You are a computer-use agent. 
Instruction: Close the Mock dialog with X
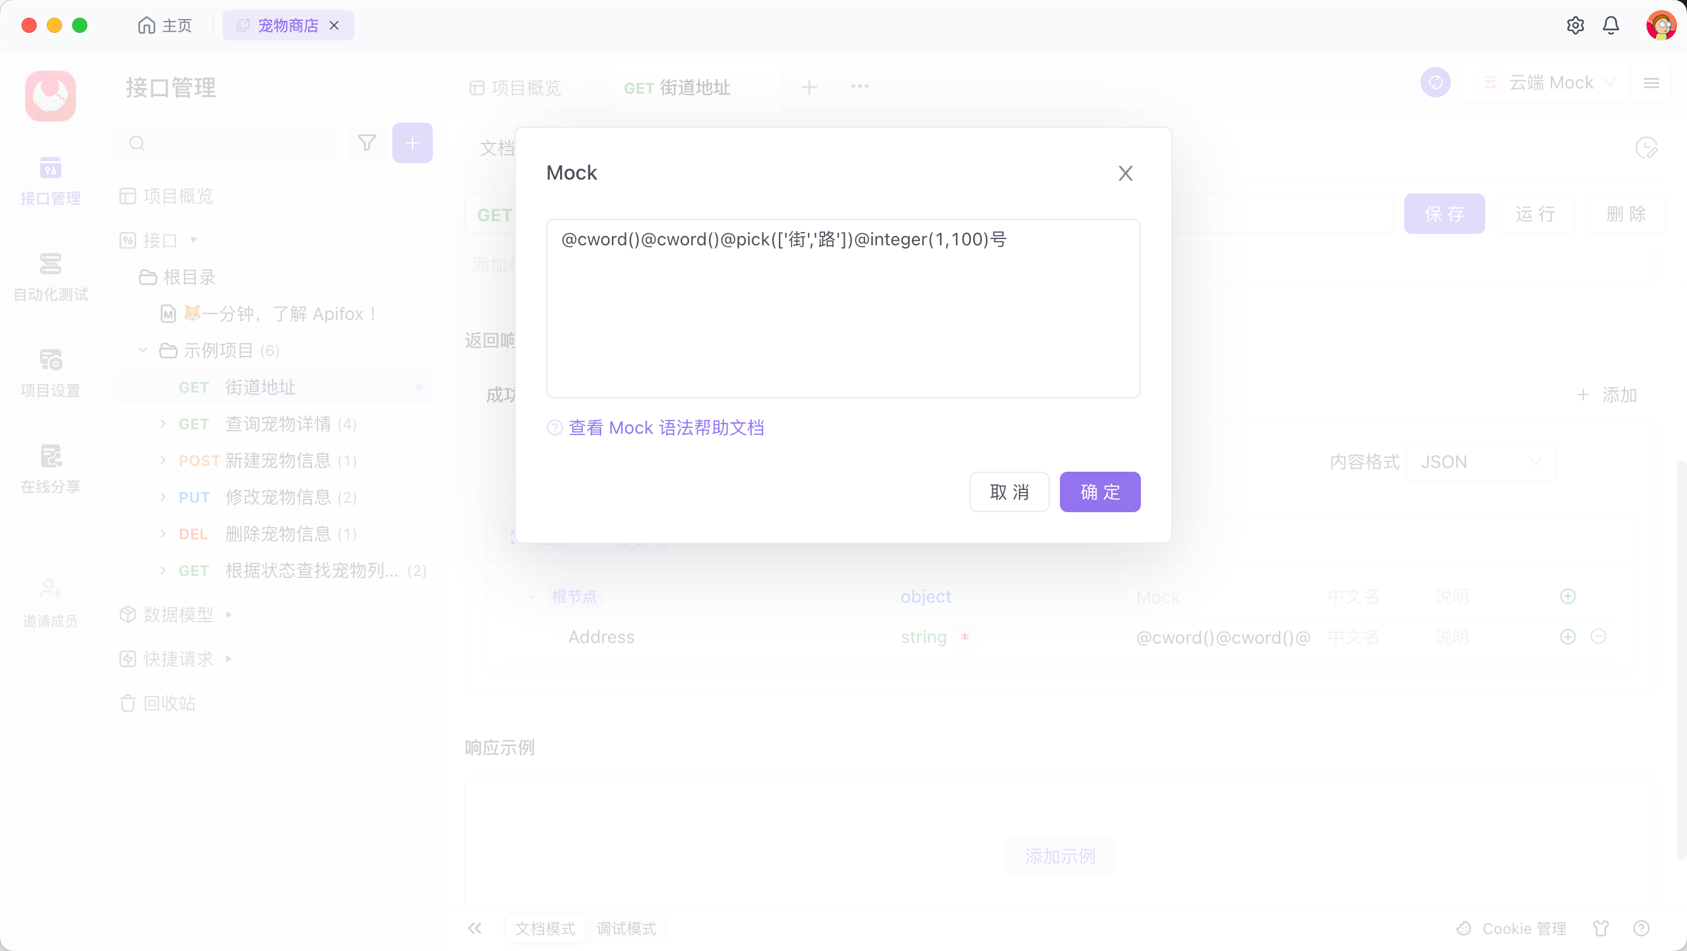pos(1125,173)
